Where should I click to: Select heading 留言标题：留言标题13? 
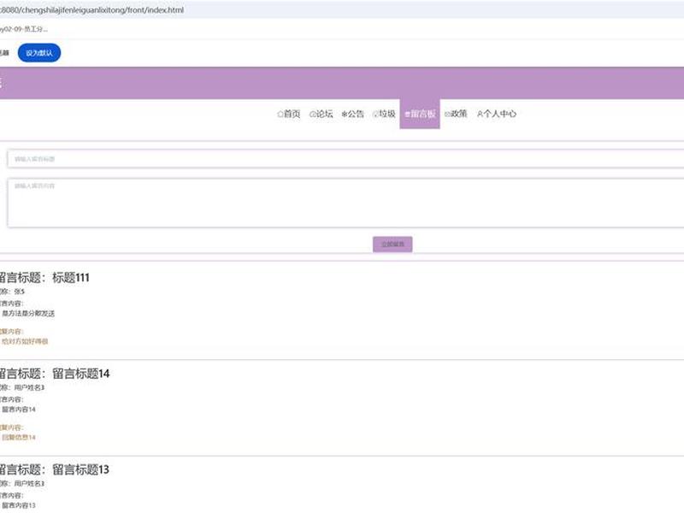pos(54,469)
